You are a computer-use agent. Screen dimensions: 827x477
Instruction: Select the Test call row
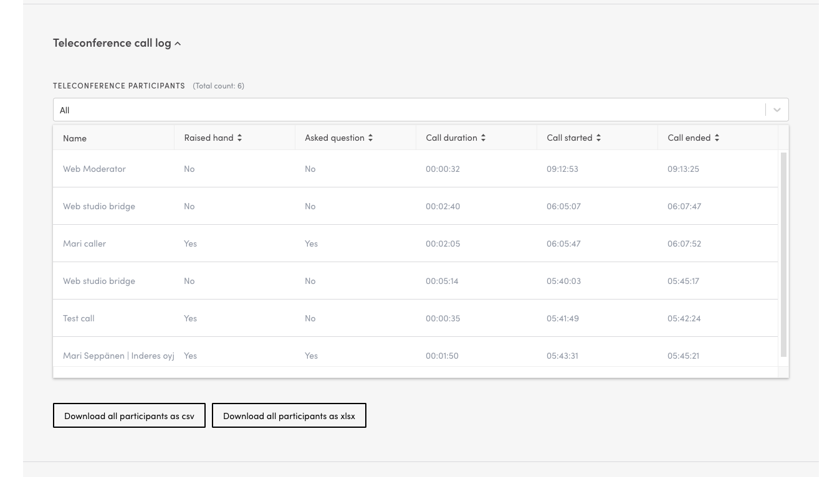point(79,318)
